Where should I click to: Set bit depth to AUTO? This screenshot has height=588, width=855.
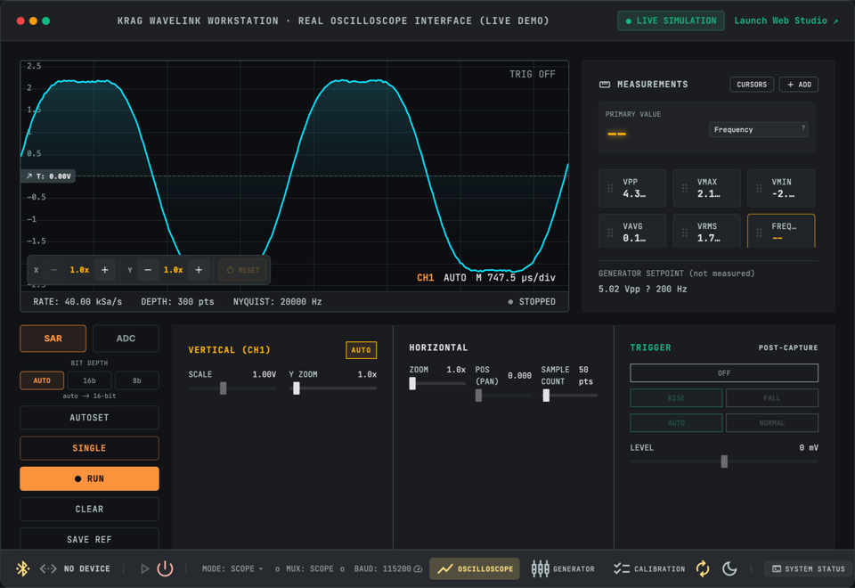coord(42,380)
